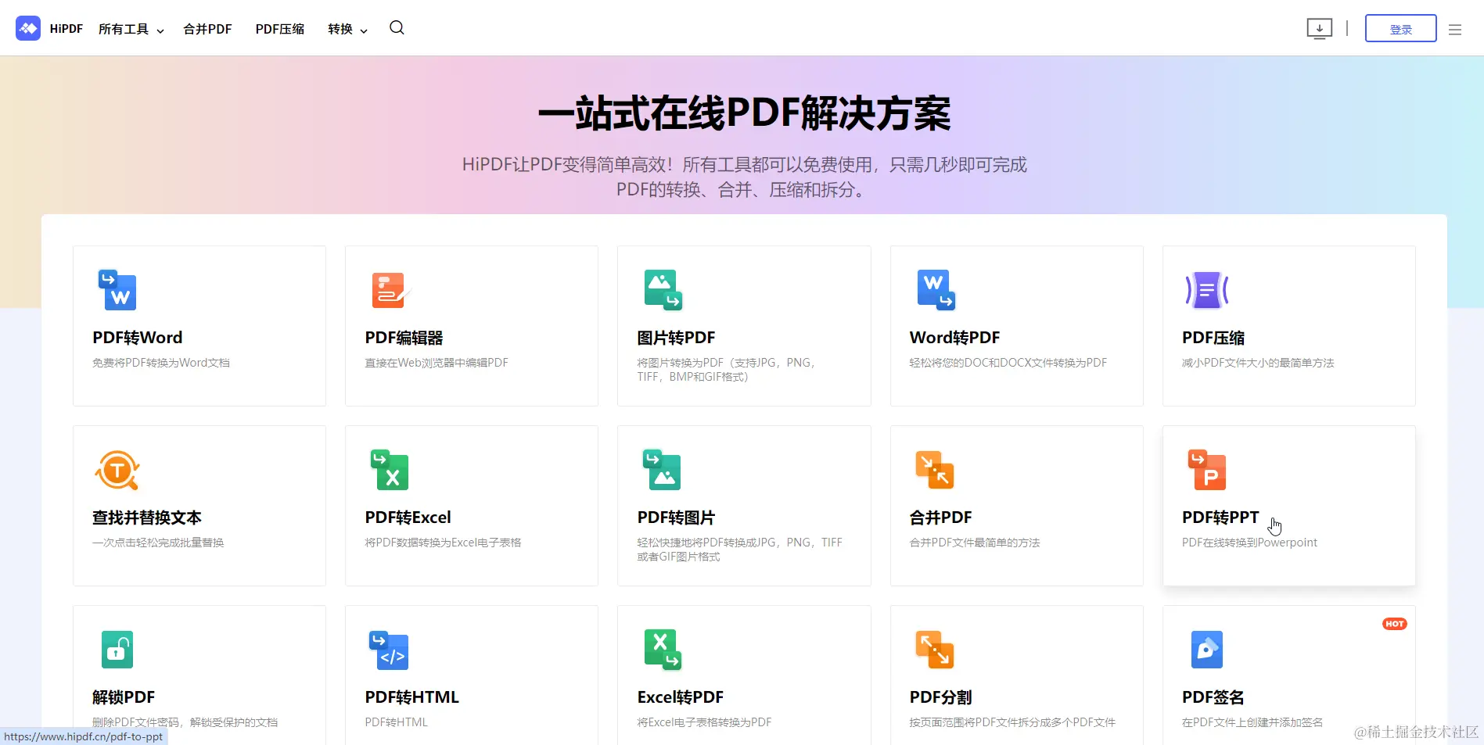The width and height of the screenshot is (1484, 745).
Task: Click the HiPDF brand name text
Action: (66, 29)
